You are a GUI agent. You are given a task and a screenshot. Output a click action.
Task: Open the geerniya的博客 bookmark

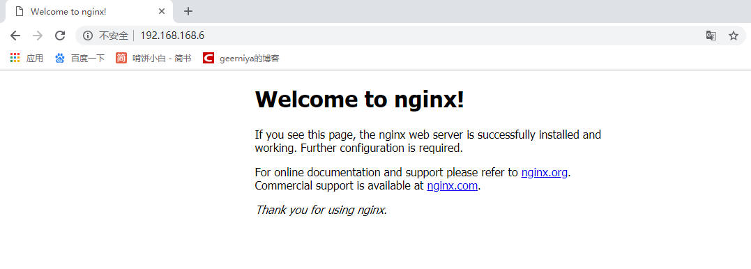coord(241,59)
